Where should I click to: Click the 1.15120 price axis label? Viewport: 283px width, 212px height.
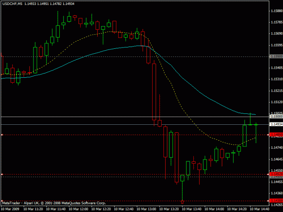pos(277,102)
